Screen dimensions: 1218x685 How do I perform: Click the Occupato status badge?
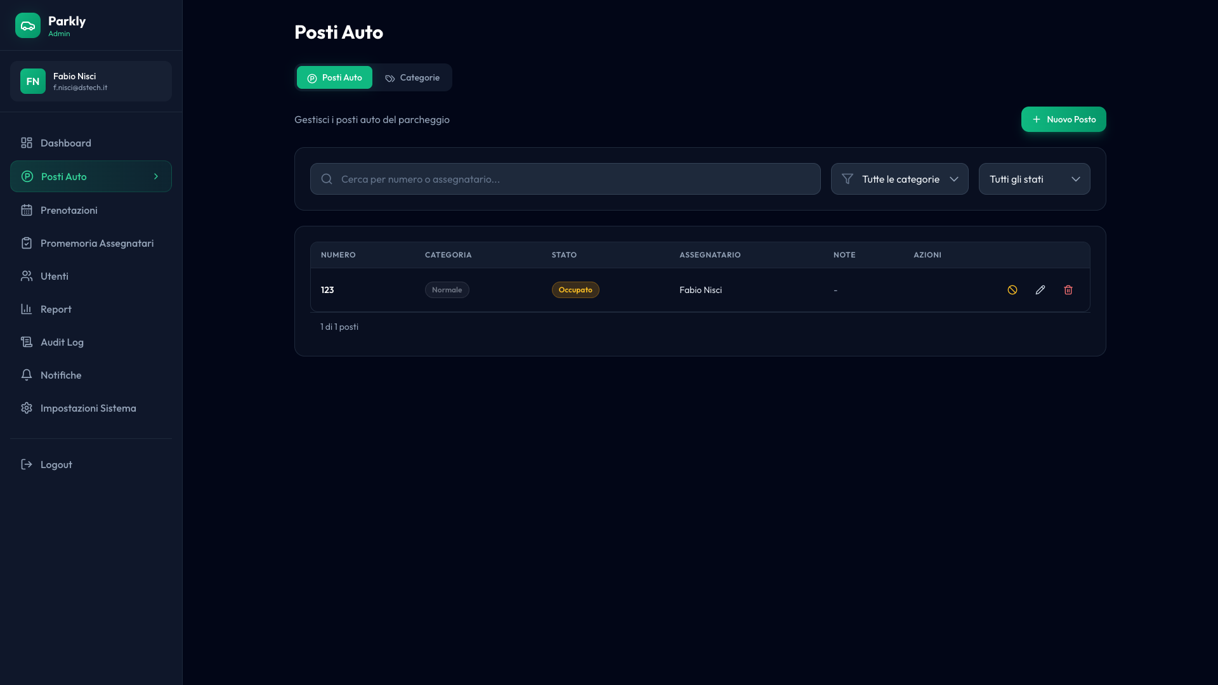tap(575, 290)
